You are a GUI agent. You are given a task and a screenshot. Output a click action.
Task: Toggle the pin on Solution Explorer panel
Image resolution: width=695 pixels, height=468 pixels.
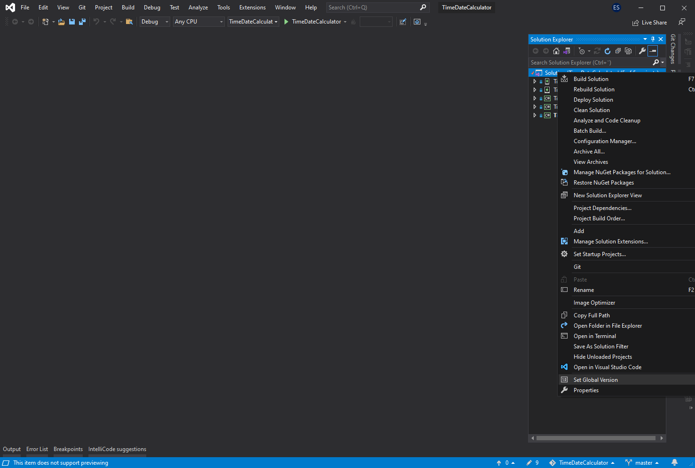[653, 40]
